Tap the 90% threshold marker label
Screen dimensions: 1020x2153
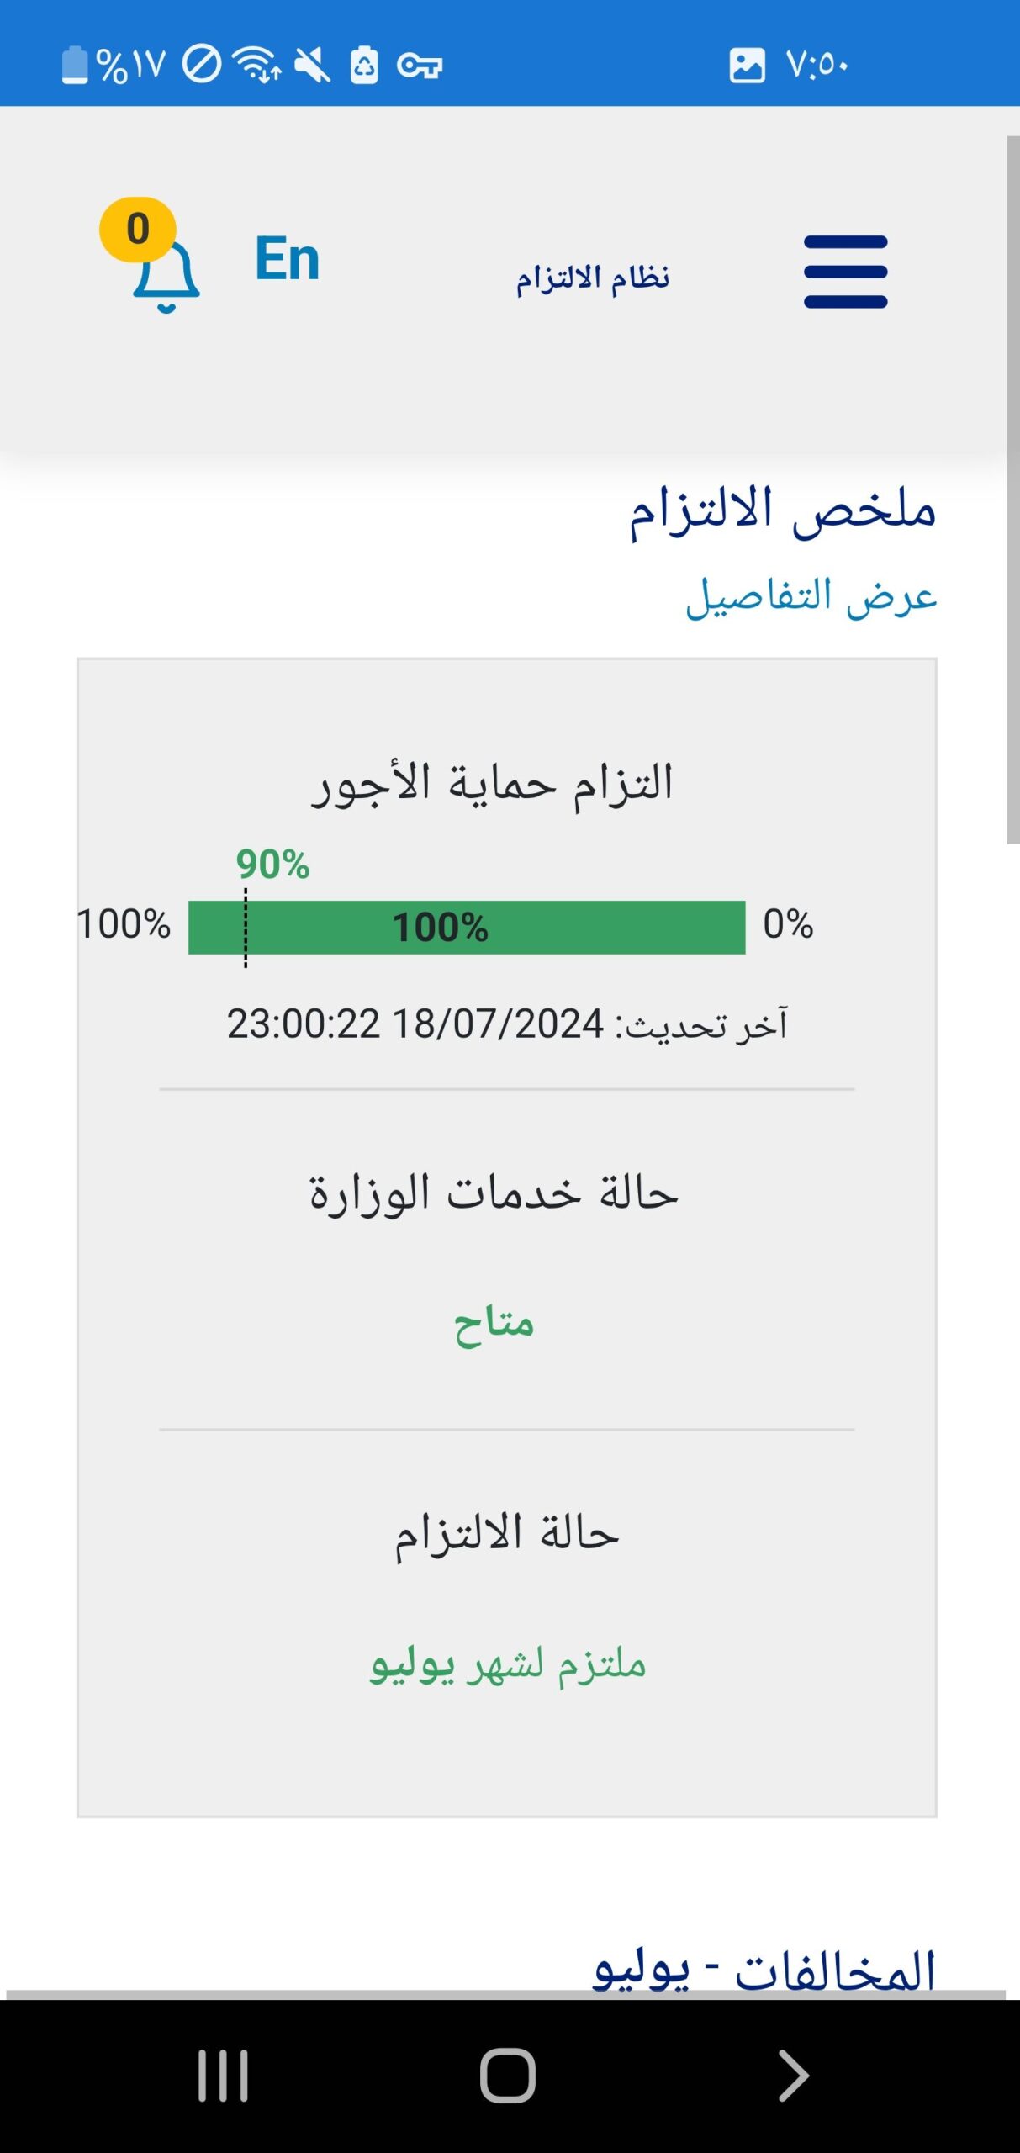[271, 863]
